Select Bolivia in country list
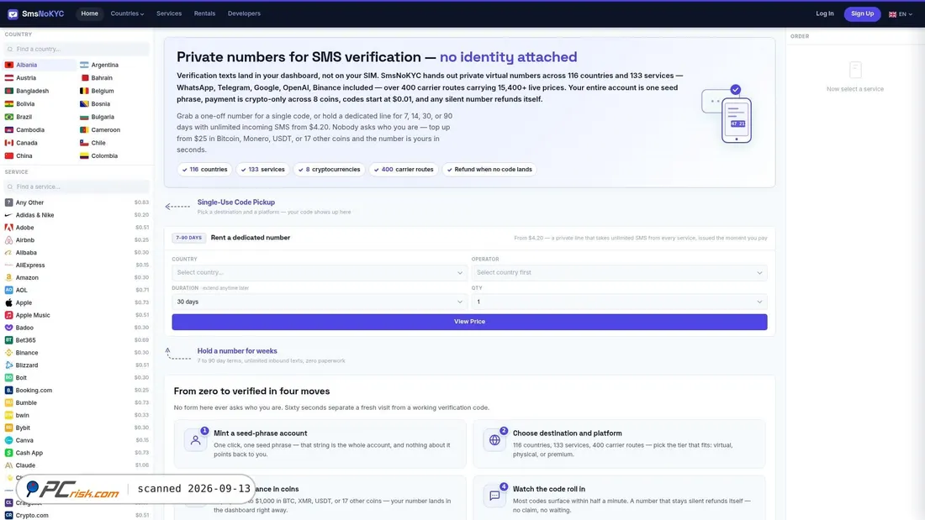 [40, 104]
